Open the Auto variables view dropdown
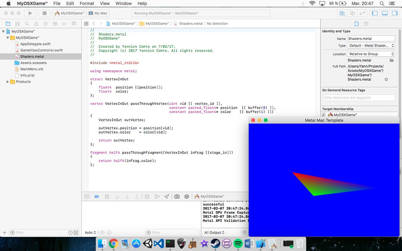 (x=90, y=233)
